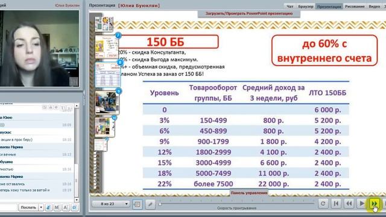The height and width of the screenshot is (217, 386).
Task: Activate the pencil drawing tool
Action: [150, 204]
